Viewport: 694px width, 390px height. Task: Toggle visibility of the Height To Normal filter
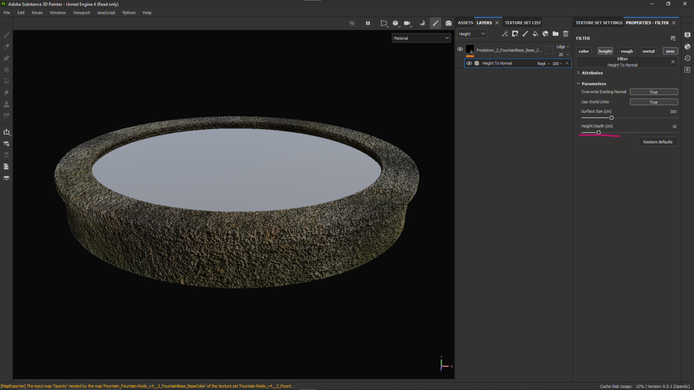click(469, 63)
